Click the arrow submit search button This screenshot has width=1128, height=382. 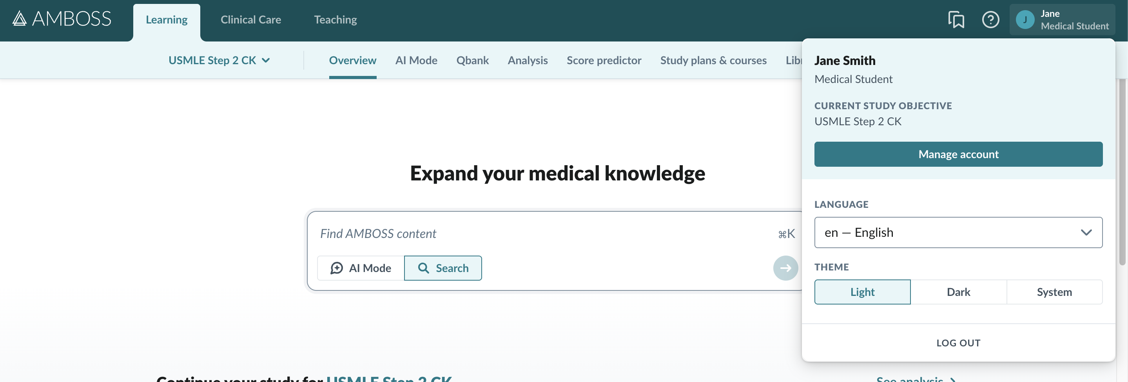[785, 268]
